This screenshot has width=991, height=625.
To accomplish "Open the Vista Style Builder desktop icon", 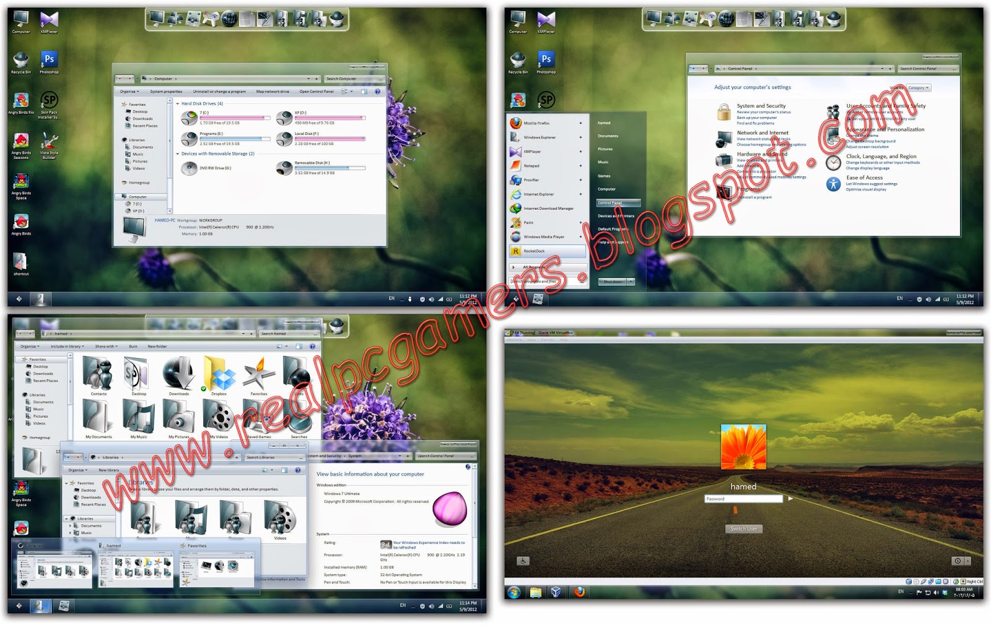I will click(x=49, y=146).
